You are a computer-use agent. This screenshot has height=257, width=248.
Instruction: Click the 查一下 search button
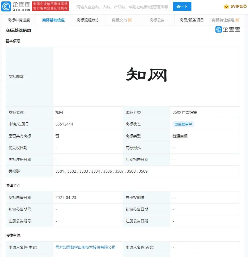tap(182, 7)
